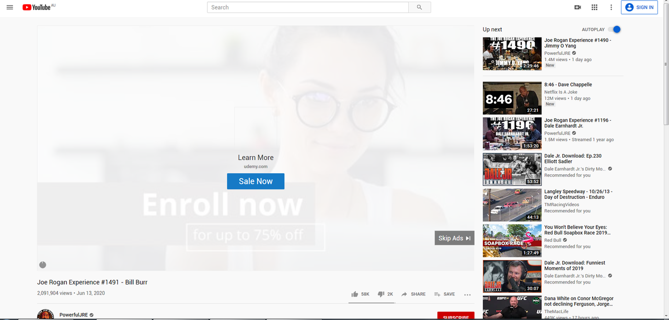The width and height of the screenshot is (669, 320).
Task: Click the like/dislike ratio bar
Action: (372, 303)
